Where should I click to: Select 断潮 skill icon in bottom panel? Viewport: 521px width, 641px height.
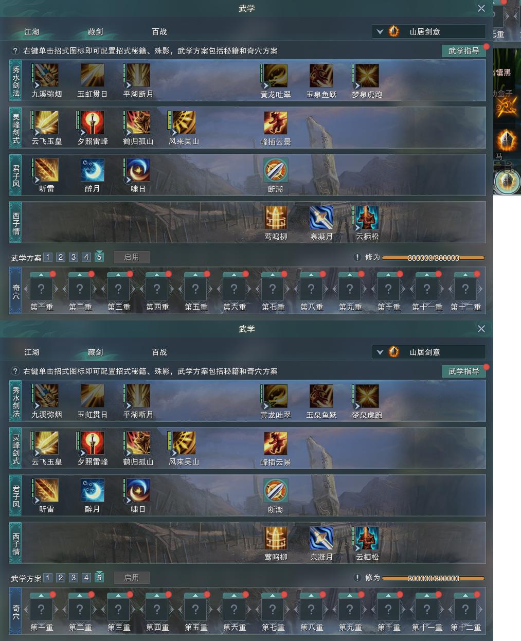click(x=276, y=491)
